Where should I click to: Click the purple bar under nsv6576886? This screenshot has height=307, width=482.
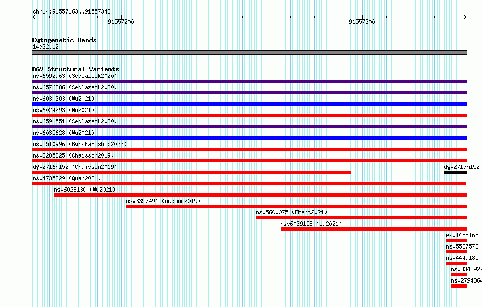[x=249, y=93]
